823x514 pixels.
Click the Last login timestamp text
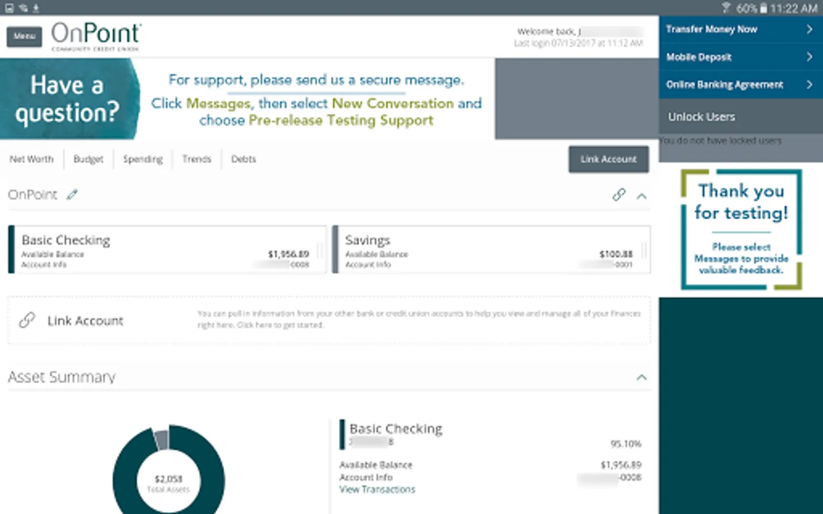[x=578, y=43]
